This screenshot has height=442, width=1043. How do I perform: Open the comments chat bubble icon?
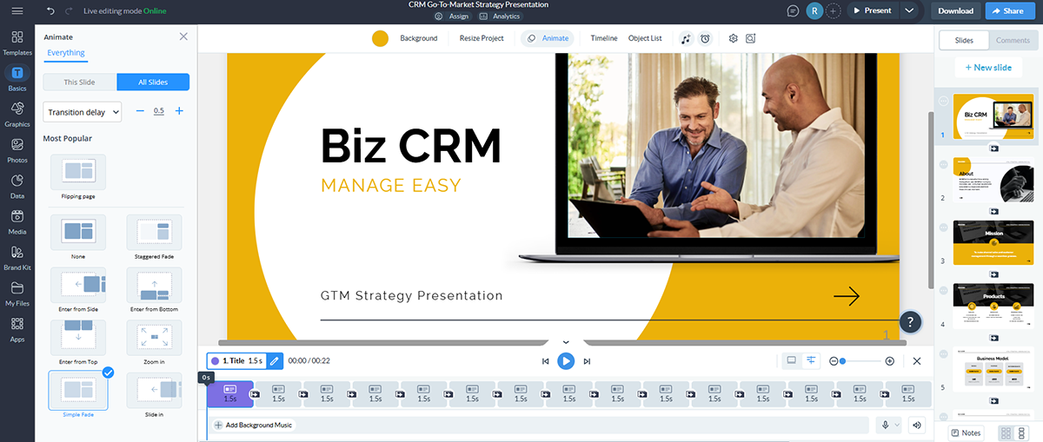[x=793, y=10]
